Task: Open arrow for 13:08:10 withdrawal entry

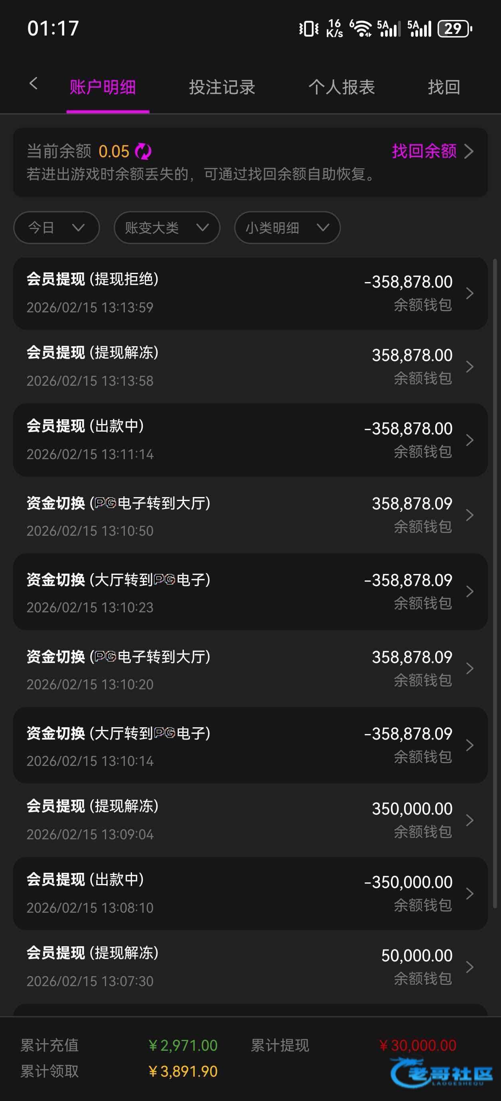Action: (x=469, y=894)
